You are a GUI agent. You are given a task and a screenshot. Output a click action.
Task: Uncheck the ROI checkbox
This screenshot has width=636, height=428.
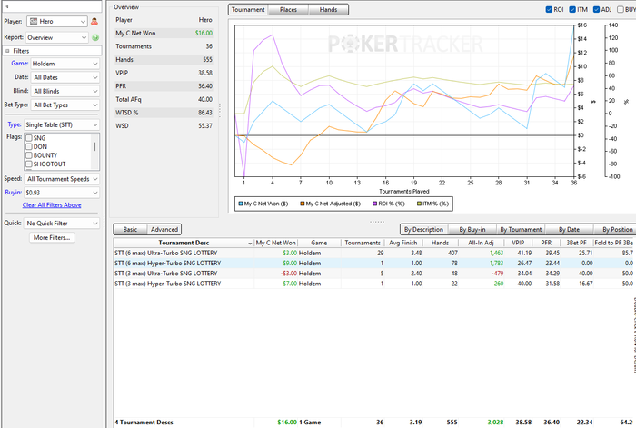(x=549, y=9)
